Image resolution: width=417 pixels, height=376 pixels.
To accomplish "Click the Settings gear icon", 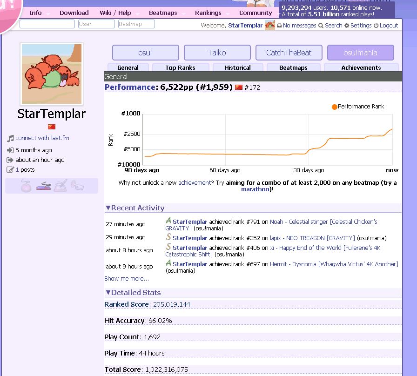I will coord(347,26).
